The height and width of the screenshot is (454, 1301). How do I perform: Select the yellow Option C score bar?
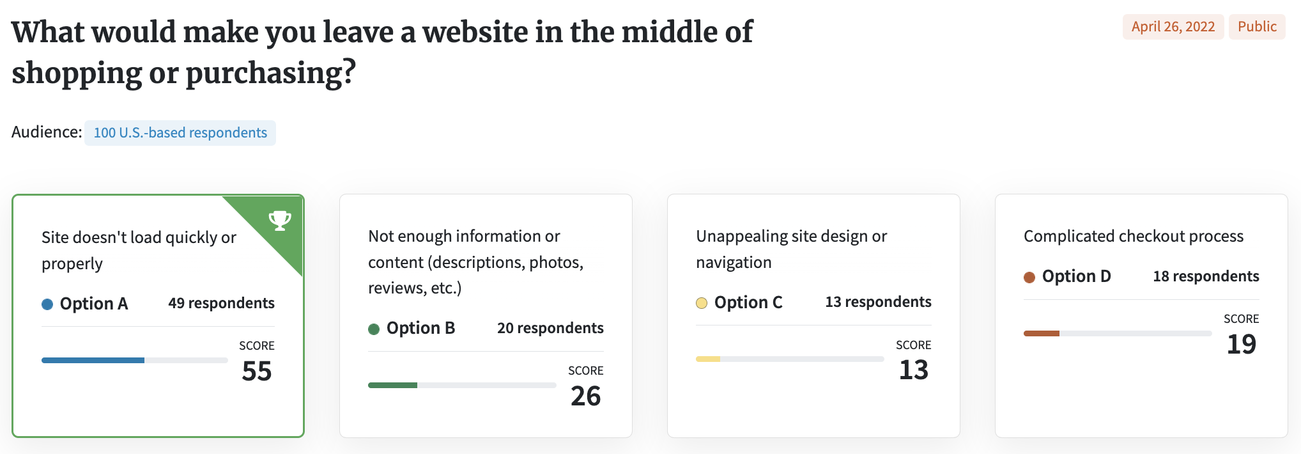click(790, 359)
